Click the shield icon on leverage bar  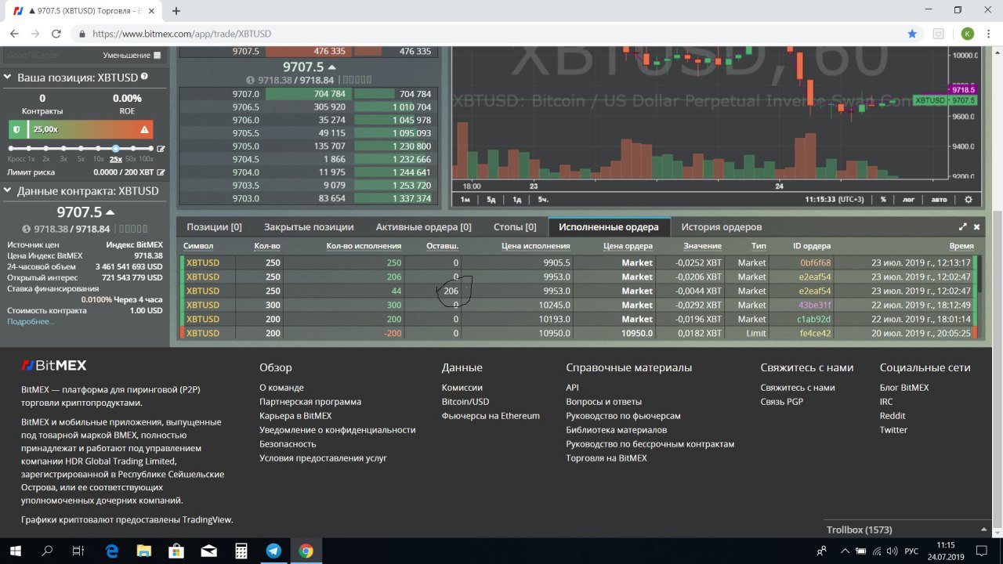16,129
